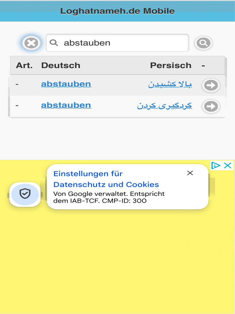Click the Von Google verwaltet description text
Image resolution: width=235 pixels, height=314 pixels.
(109, 197)
